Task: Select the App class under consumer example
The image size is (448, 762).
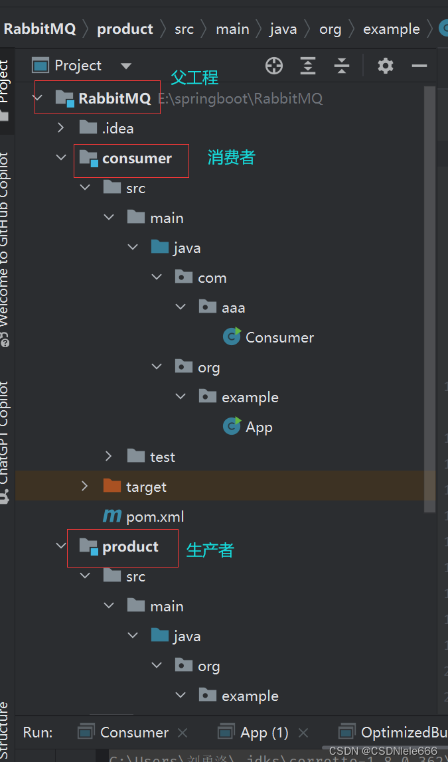Action: coord(248,427)
